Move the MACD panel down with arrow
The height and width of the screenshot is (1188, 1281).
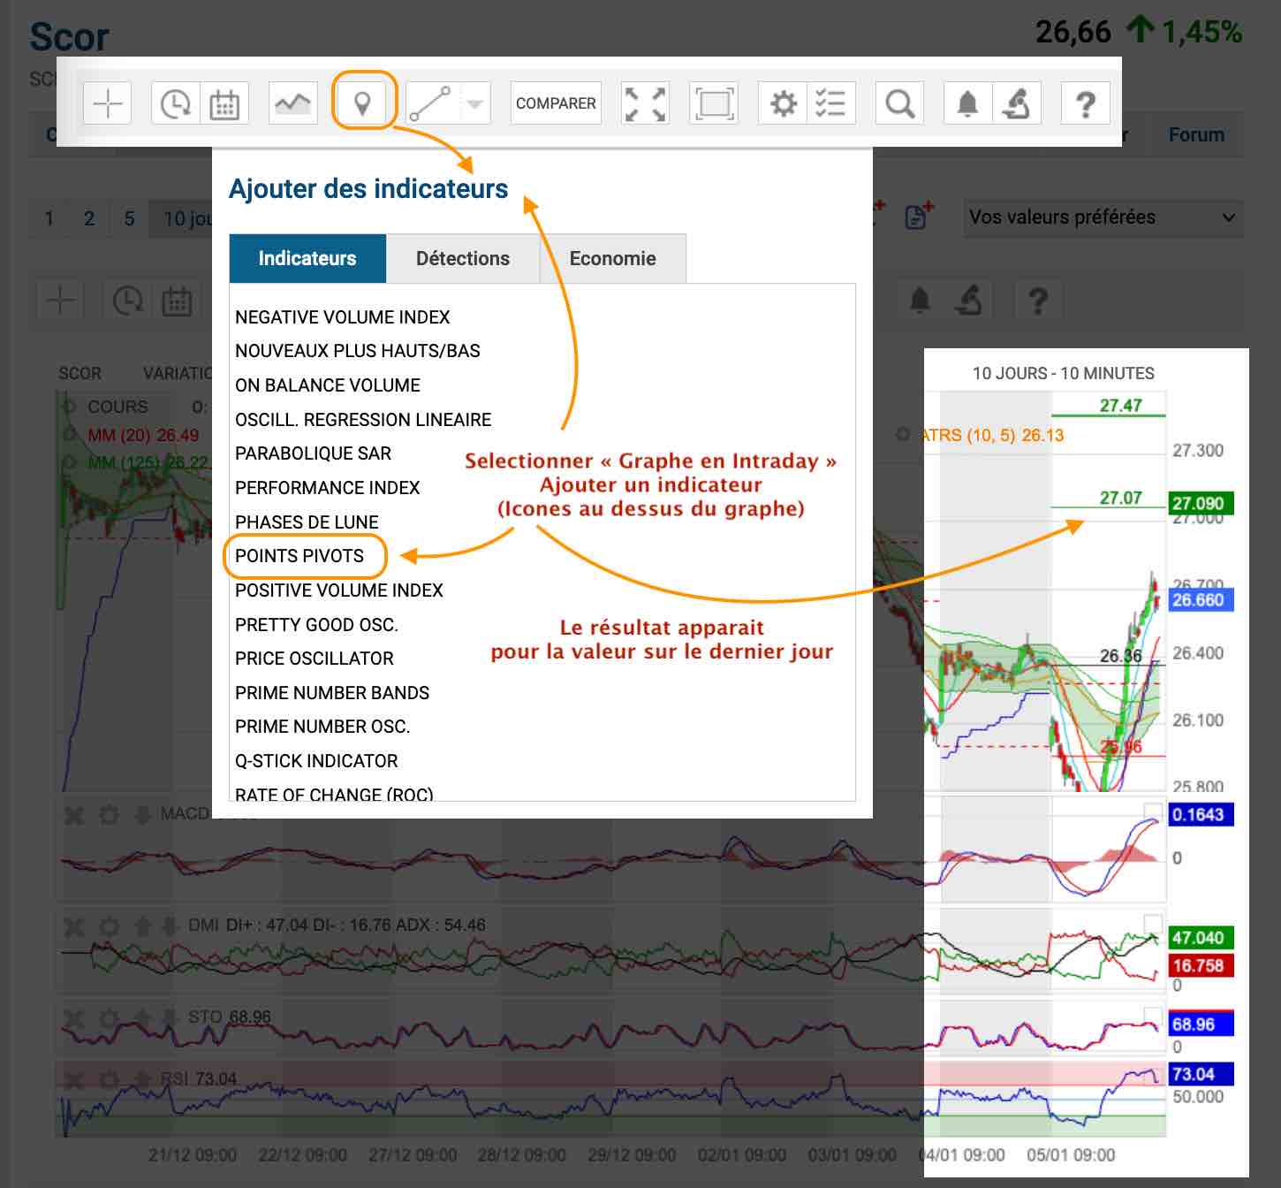coord(142,814)
